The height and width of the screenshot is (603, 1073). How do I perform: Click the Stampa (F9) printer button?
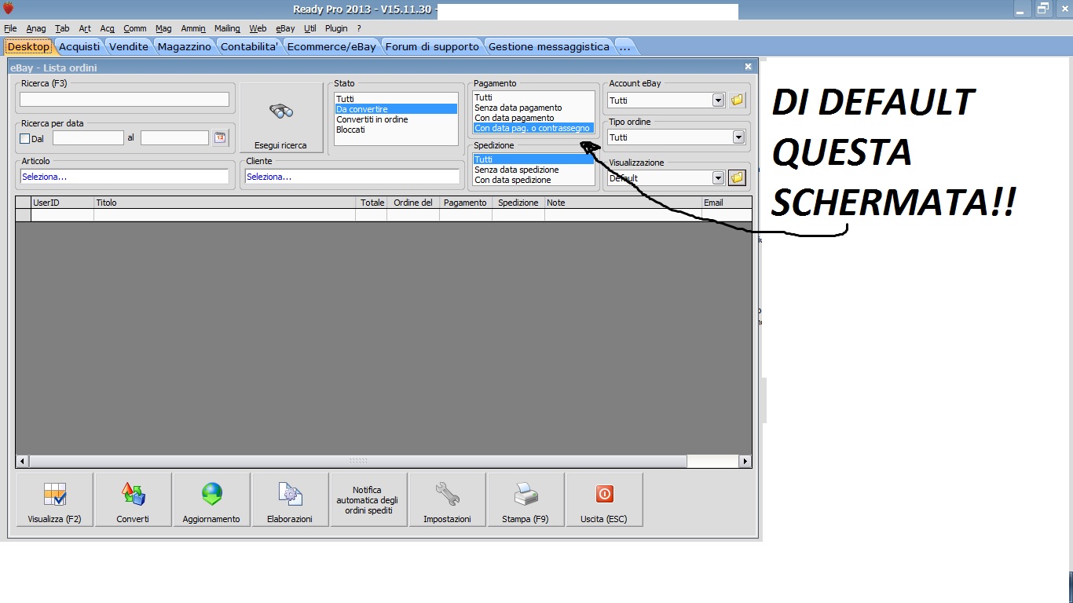[x=526, y=499]
